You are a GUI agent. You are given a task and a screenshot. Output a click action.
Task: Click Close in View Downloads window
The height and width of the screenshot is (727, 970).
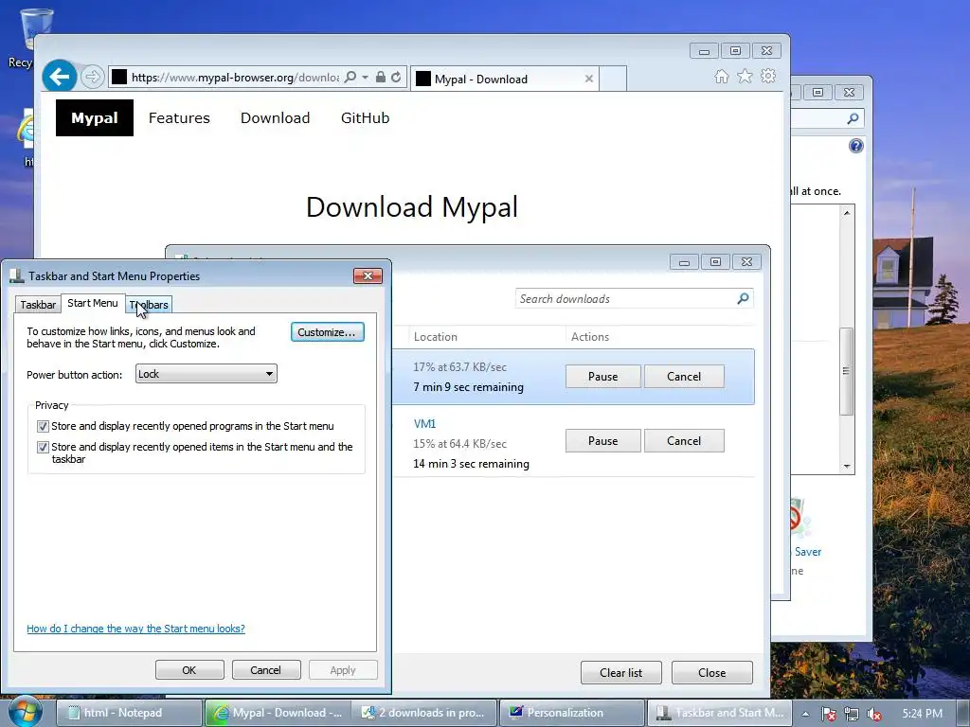coord(712,673)
